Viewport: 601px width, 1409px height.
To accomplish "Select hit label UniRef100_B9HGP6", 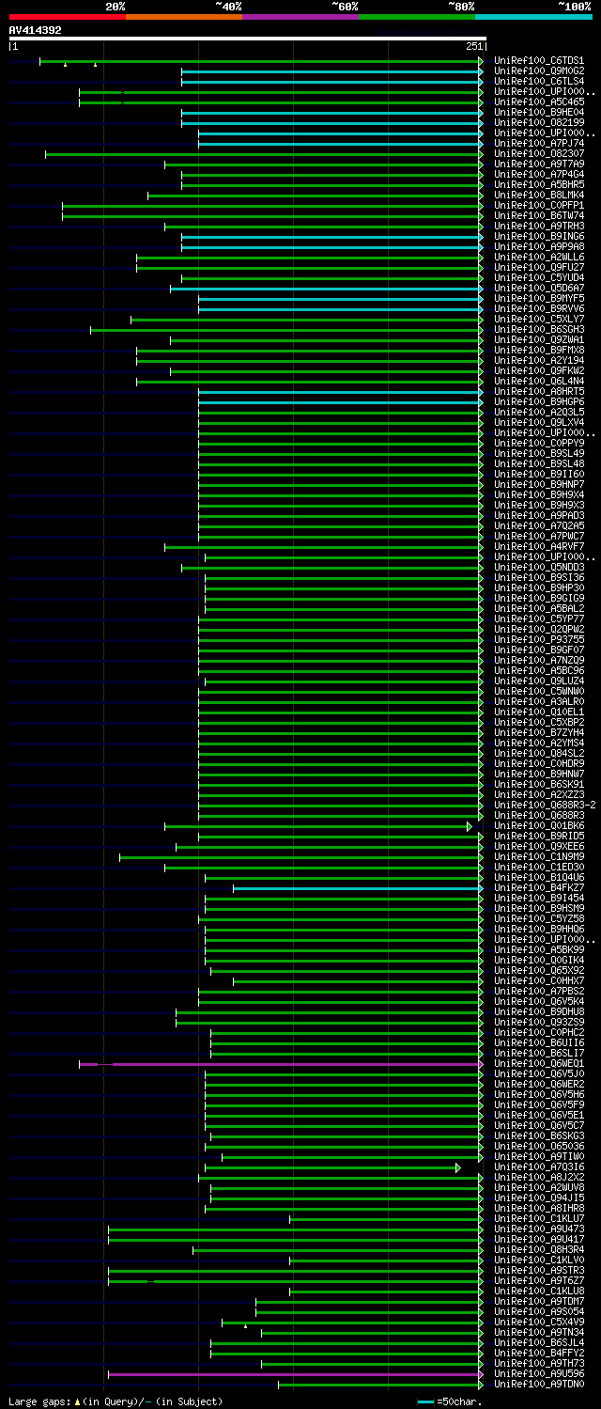I will [x=539, y=402].
